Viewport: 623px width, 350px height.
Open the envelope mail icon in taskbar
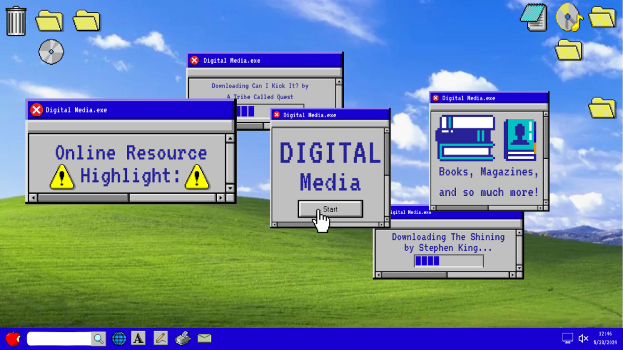click(204, 338)
